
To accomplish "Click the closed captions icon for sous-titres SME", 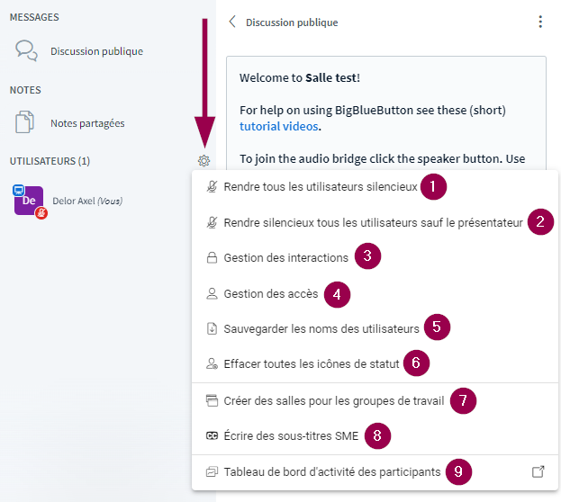I will [x=212, y=436].
